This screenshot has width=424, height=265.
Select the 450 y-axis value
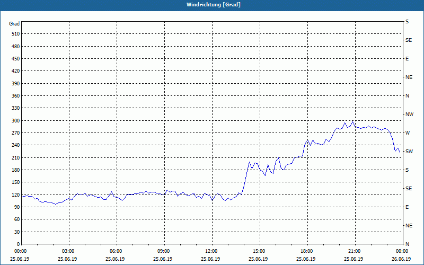coord(16,59)
